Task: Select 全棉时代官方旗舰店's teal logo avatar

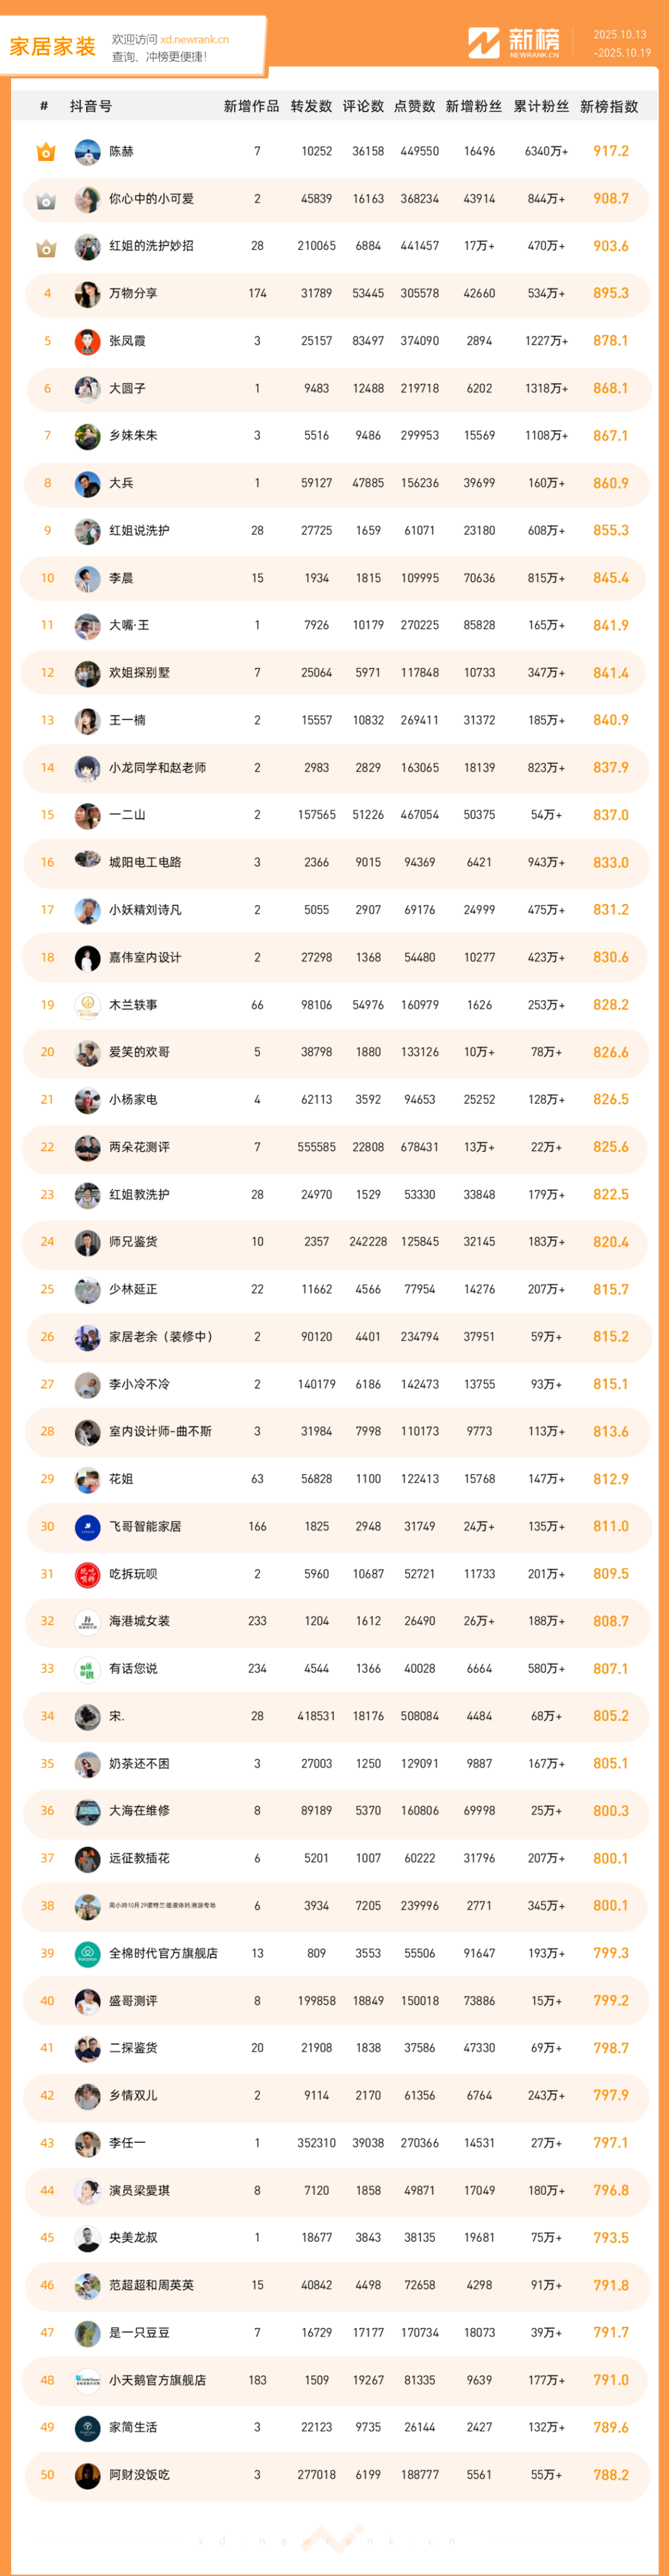Action: (x=87, y=1953)
